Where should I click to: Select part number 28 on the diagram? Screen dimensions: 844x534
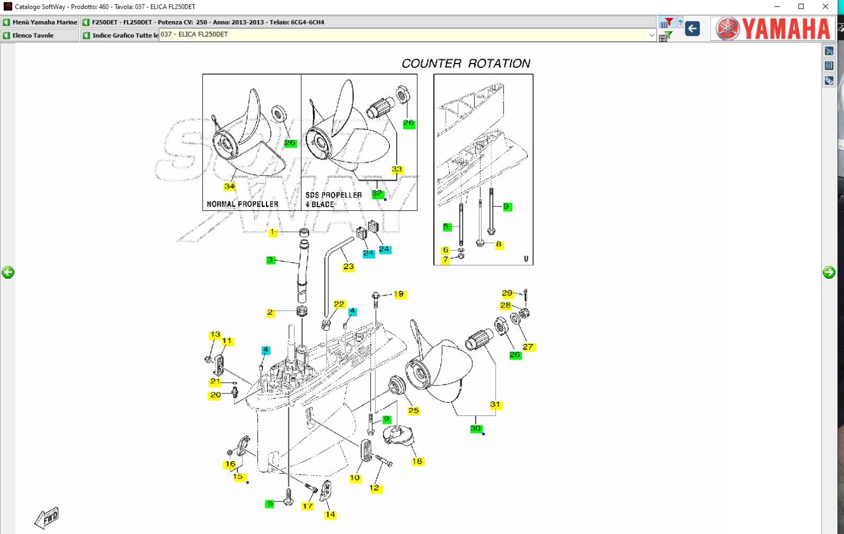[x=506, y=305]
